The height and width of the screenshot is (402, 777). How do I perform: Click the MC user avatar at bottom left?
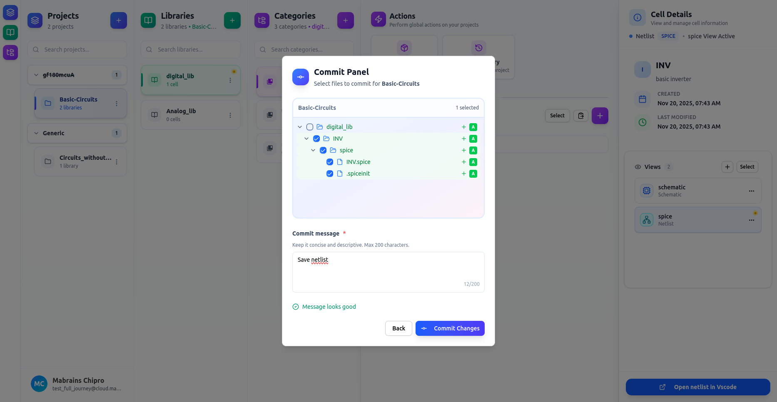pyautogui.click(x=39, y=384)
